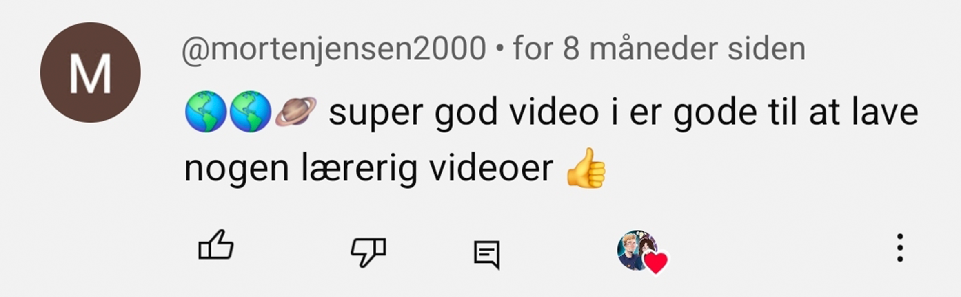Click the "for 8 måneder siden" timestamp
Viewport: 961px width, 297px height.
tap(659, 48)
